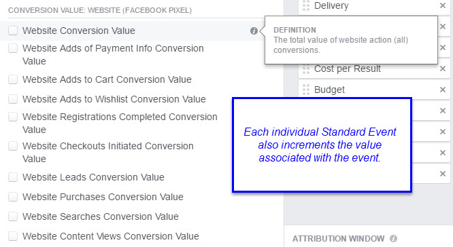Check Website Adds to Wishlist Conversion Value
Viewport: 453px width, 247px height.
[13, 99]
